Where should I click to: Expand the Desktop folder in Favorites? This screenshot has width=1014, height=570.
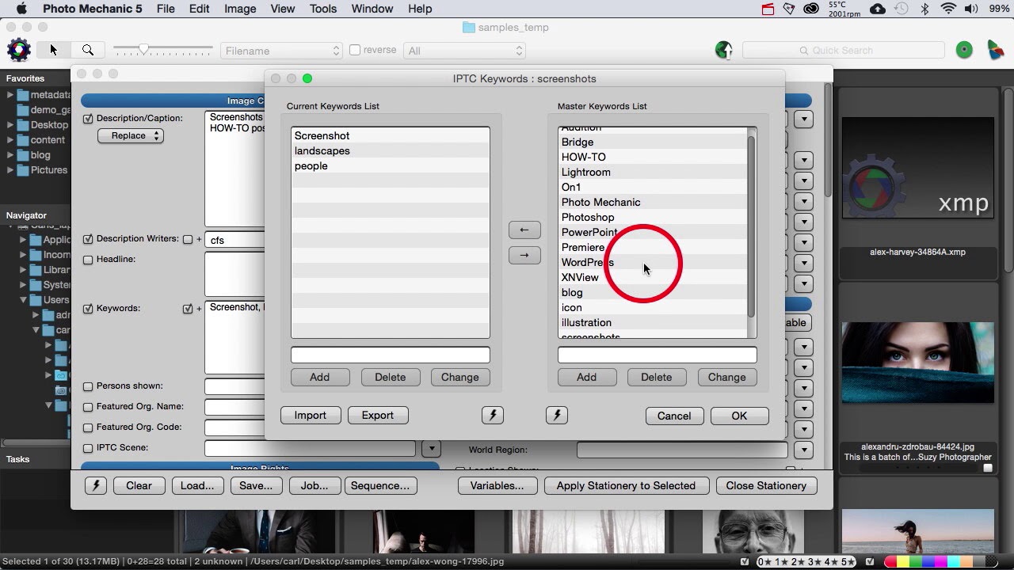pos(10,124)
